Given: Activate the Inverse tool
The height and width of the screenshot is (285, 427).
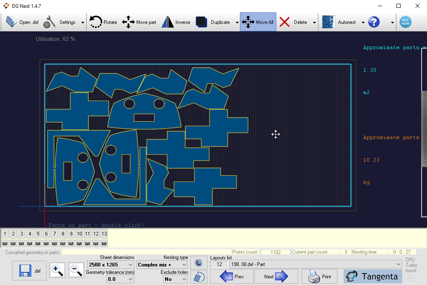Looking at the screenshot, I should tap(176, 22).
